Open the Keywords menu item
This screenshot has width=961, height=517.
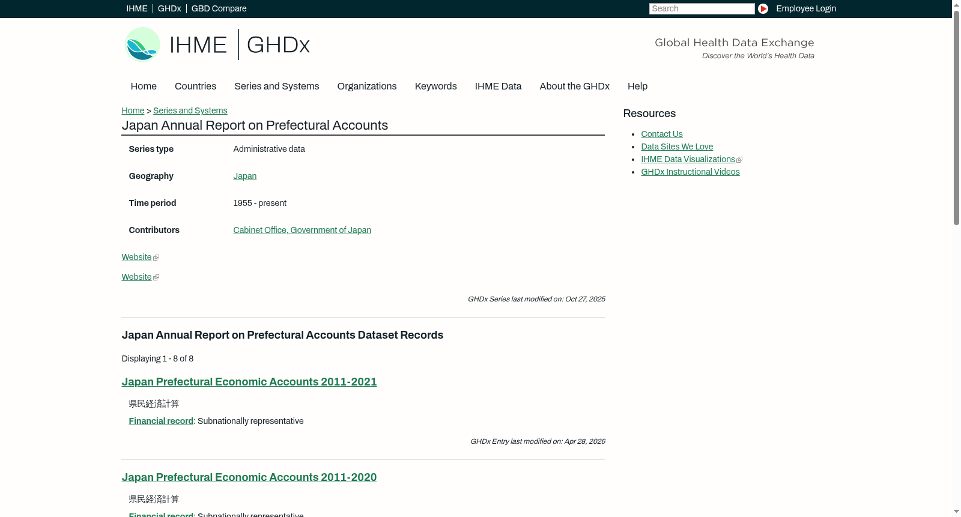(436, 86)
